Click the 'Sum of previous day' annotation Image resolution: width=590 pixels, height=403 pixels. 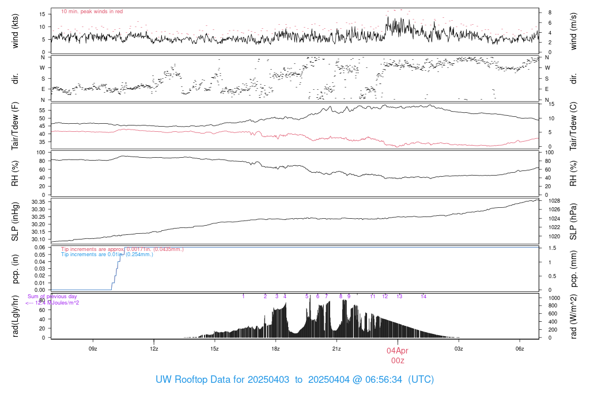[52, 296]
